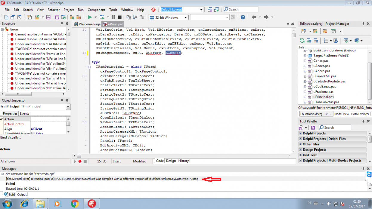Expand the dcc command line message
This screenshot has height=209, width=372.
[2, 174]
